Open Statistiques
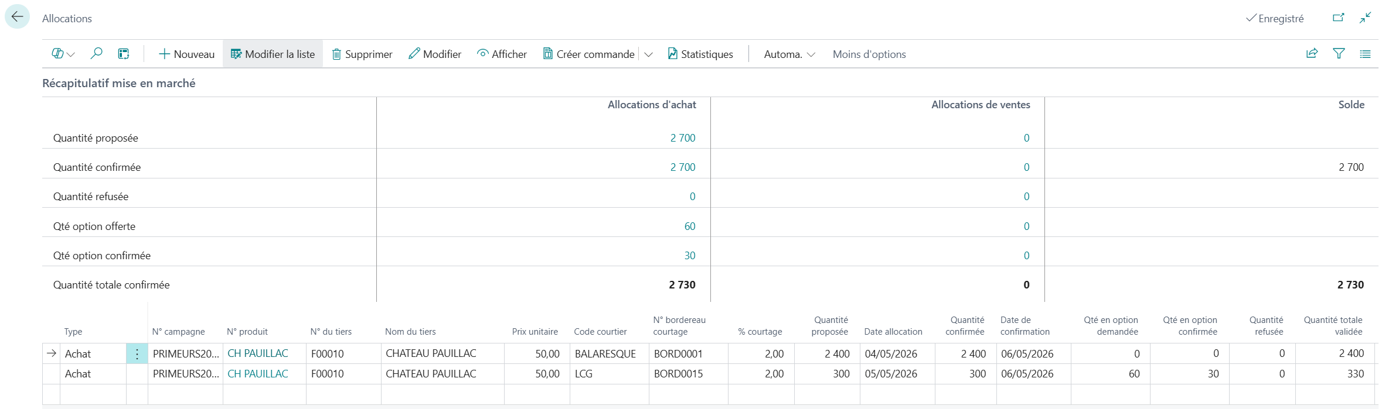 click(x=700, y=54)
